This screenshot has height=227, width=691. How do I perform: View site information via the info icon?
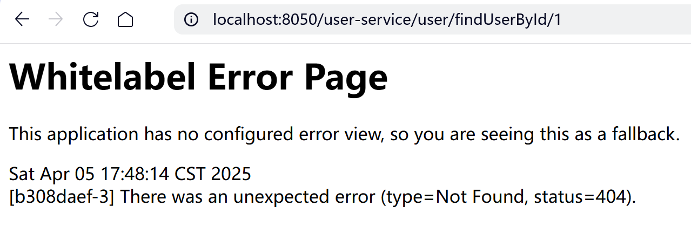pos(191,20)
